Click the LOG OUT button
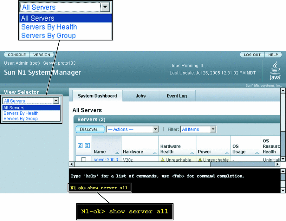286x221 pixels. [252, 55]
